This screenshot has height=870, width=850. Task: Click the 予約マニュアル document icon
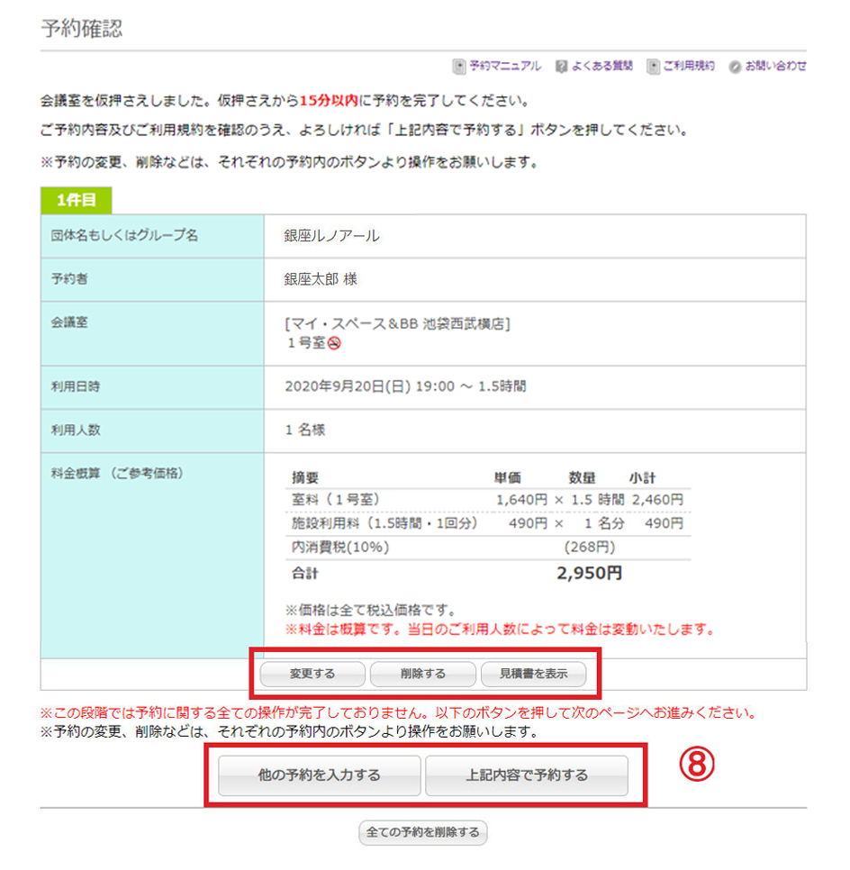point(460,67)
